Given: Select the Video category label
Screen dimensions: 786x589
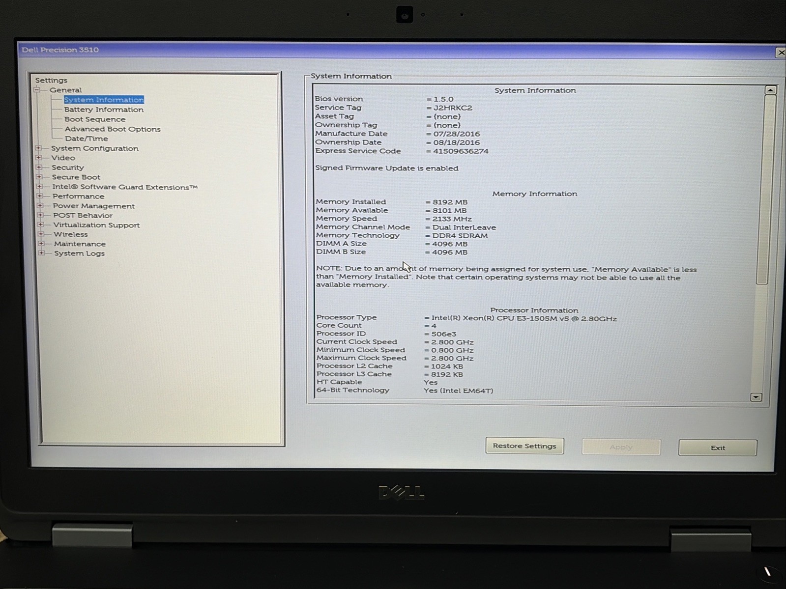Looking at the screenshot, I should point(63,158).
